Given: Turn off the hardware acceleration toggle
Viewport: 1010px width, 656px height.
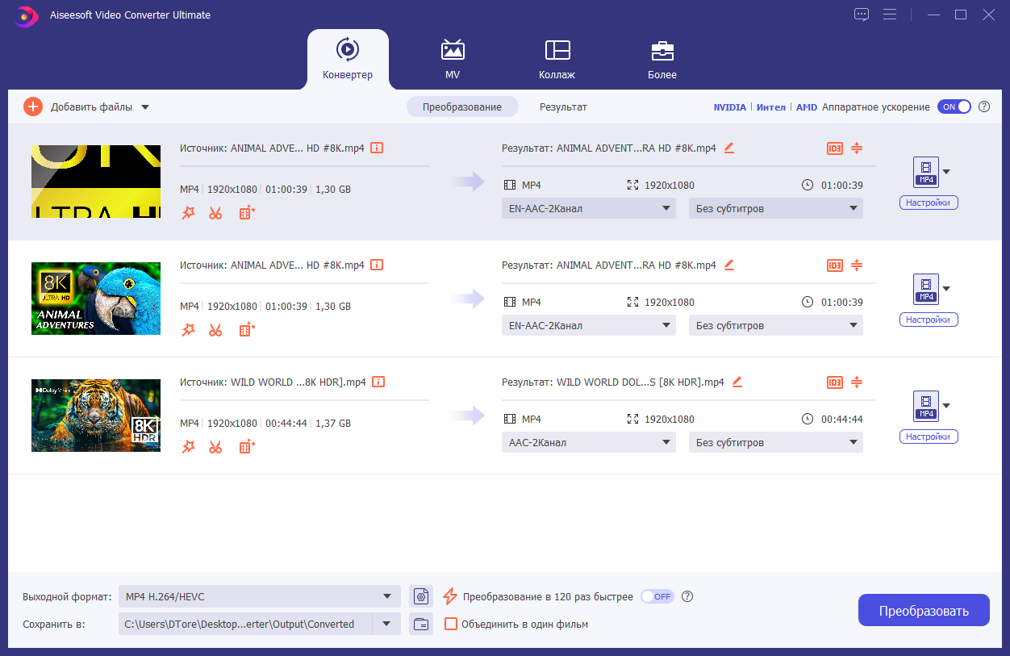Looking at the screenshot, I should pyautogui.click(x=954, y=107).
